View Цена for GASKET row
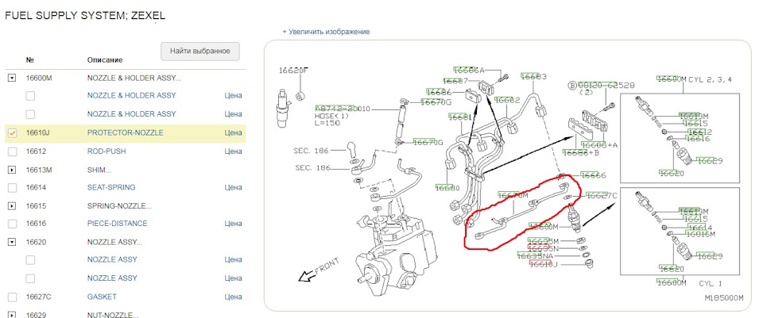Image resolution: width=763 pixels, height=318 pixels. [x=233, y=297]
